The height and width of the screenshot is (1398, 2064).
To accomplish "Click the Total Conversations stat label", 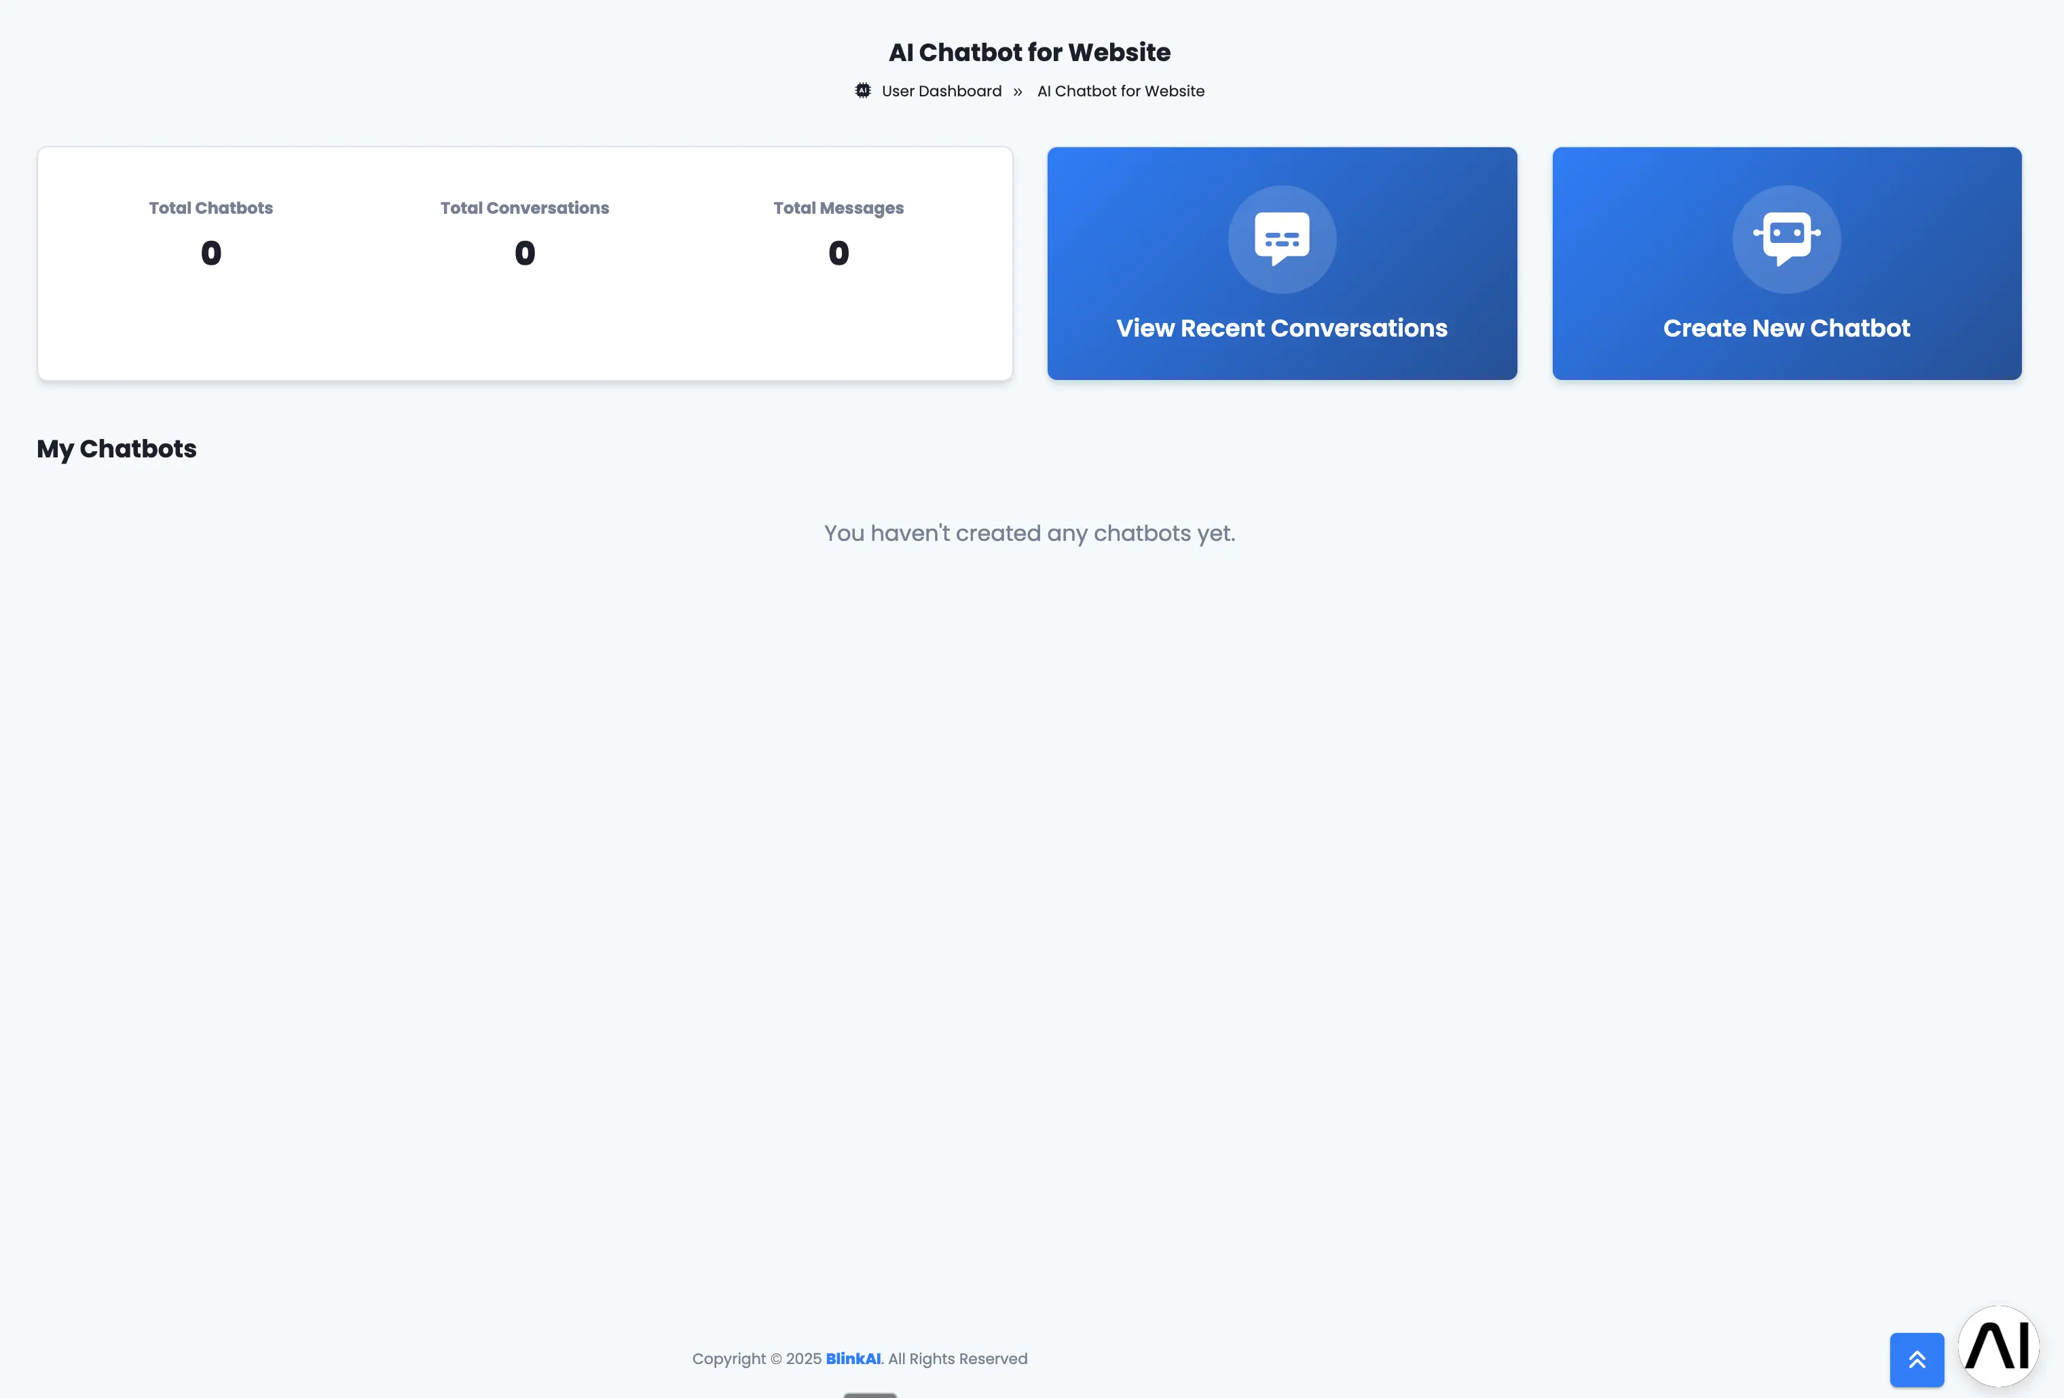I will 525,208.
